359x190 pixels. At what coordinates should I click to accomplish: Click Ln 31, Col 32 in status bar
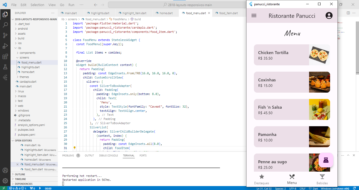click(x=264, y=188)
